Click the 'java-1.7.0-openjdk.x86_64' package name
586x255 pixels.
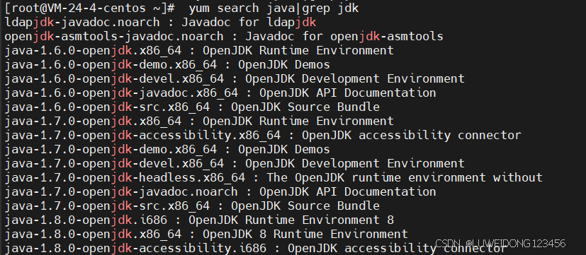[x=93, y=121]
